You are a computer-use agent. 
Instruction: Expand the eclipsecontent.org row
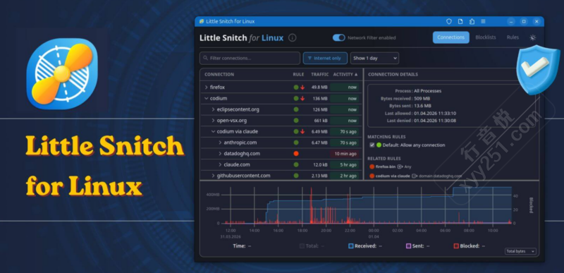pyautogui.click(x=213, y=109)
